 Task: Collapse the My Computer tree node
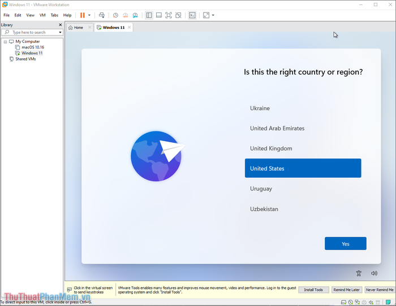coord(5,42)
